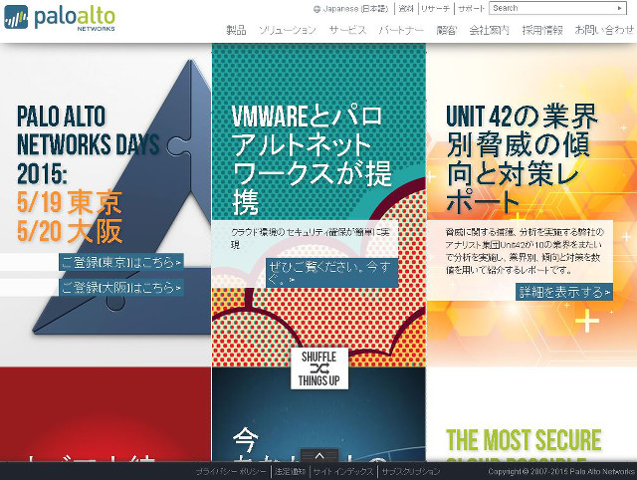Open the ソリューション menu
Image resolution: width=637 pixels, height=480 pixels.
point(288,30)
